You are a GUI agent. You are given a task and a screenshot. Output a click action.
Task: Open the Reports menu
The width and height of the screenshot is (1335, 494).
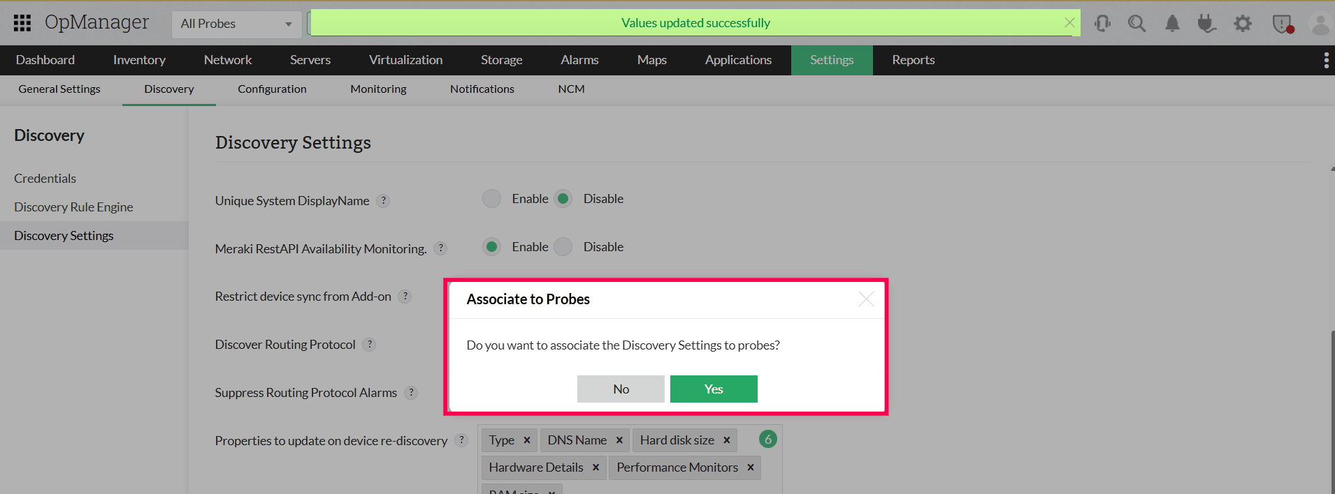point(914,60)
